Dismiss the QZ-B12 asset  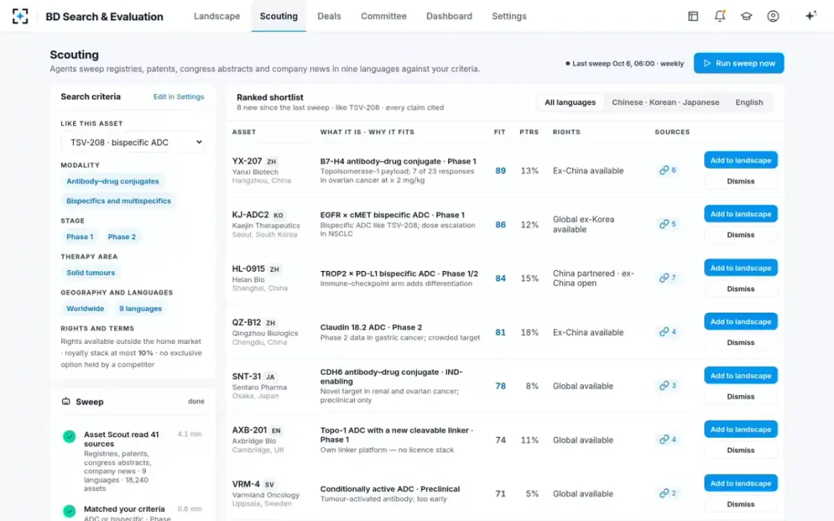(x=741, y=342)
